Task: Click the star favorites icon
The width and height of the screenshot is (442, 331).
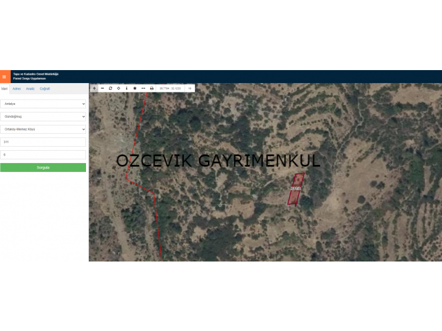Action: click(x=135, y=88)
